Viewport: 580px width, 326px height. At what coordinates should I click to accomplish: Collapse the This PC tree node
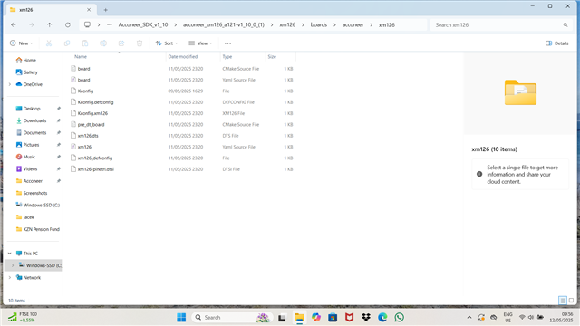[x=10, y=254]
